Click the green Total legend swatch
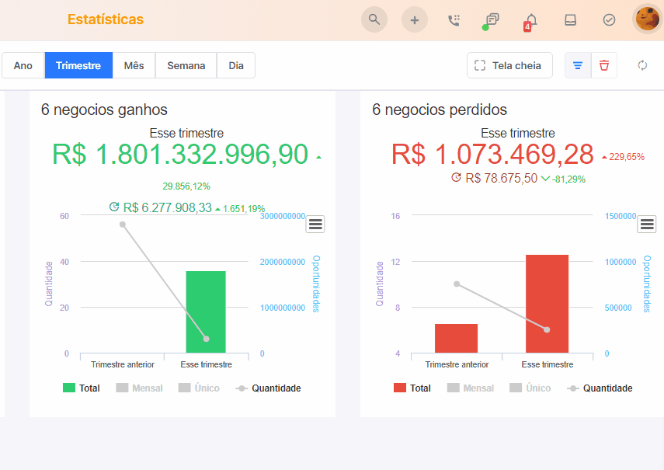 coord(69,388)
